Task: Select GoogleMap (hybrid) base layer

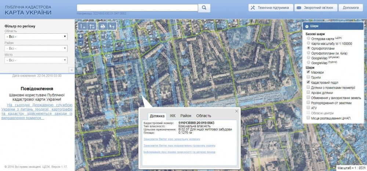Action: pyautogui.click(x=308, y=63)
